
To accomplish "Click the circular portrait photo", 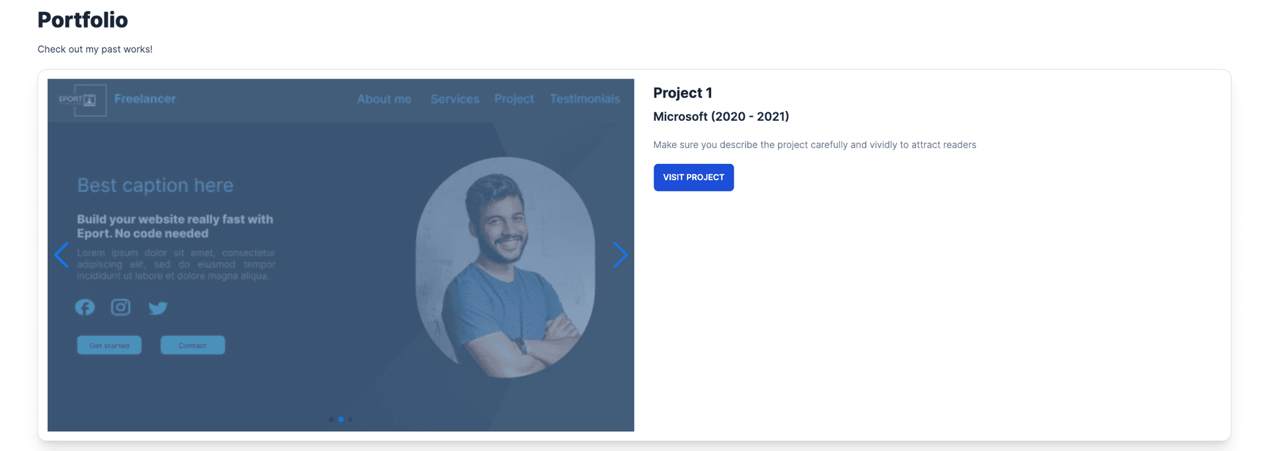I will [505, 267].
